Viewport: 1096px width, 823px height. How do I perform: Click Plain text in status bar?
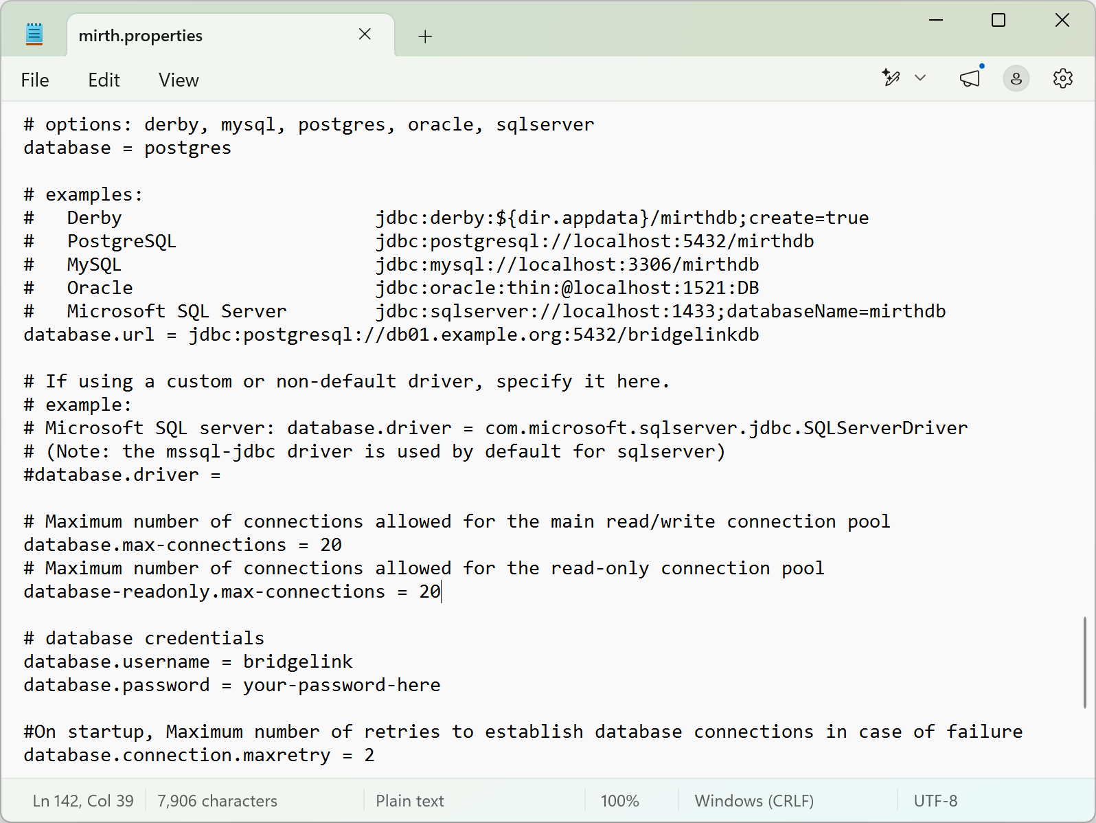(410, 801)
